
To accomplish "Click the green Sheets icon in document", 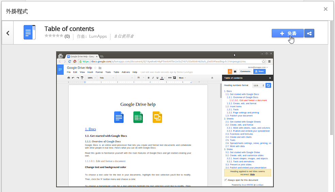I will click(x=138, y=117).
